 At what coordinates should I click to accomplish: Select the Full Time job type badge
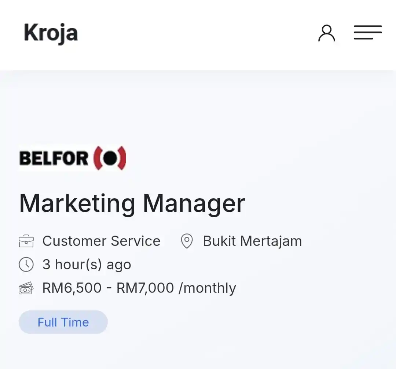click(x=63, y=322)
